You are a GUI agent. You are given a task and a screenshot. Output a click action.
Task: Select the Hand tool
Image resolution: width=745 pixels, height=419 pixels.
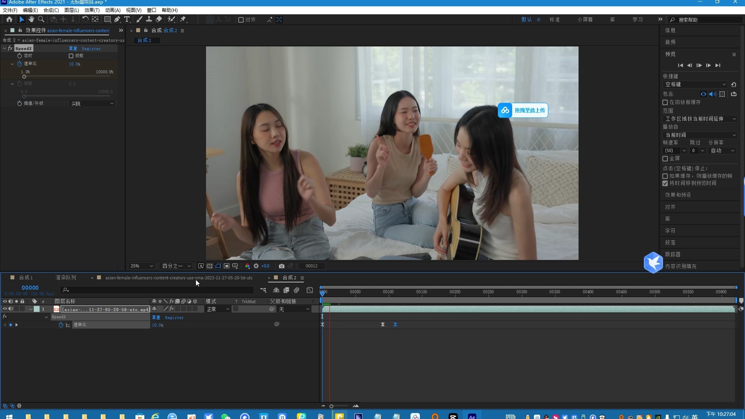31,19
